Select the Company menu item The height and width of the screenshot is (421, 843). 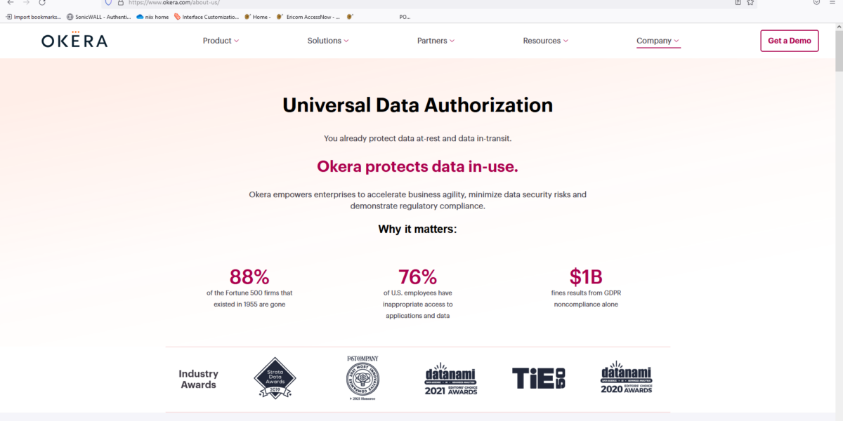click(657, 41)
